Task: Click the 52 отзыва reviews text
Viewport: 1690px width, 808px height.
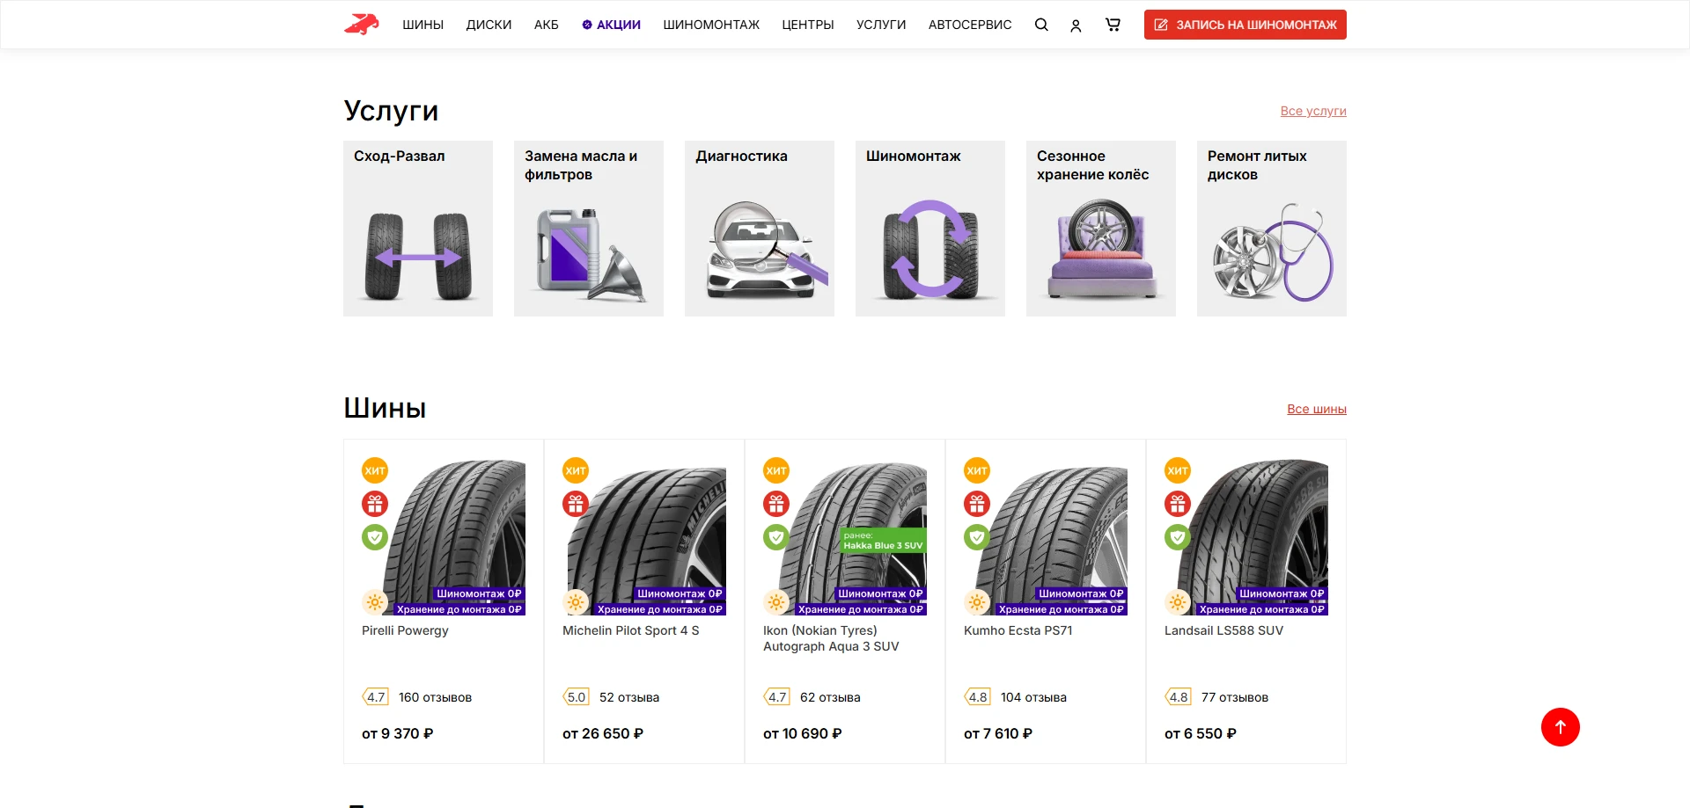Action: click(x=629, y=697)
